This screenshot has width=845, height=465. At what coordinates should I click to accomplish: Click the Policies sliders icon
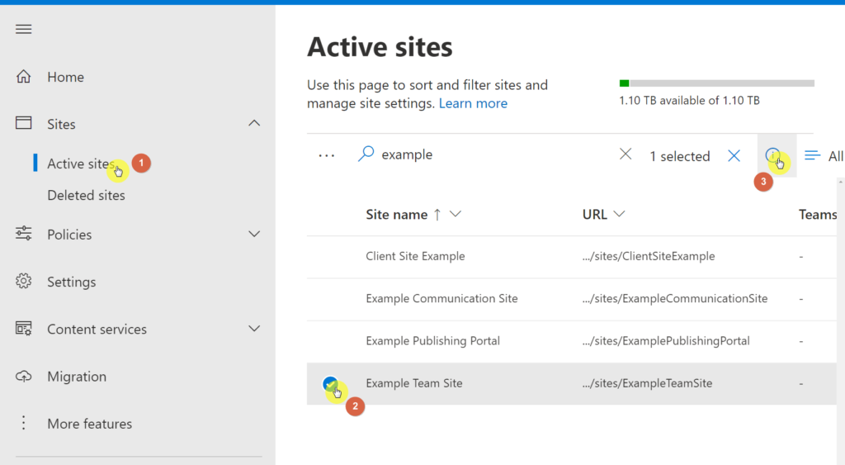23,234
